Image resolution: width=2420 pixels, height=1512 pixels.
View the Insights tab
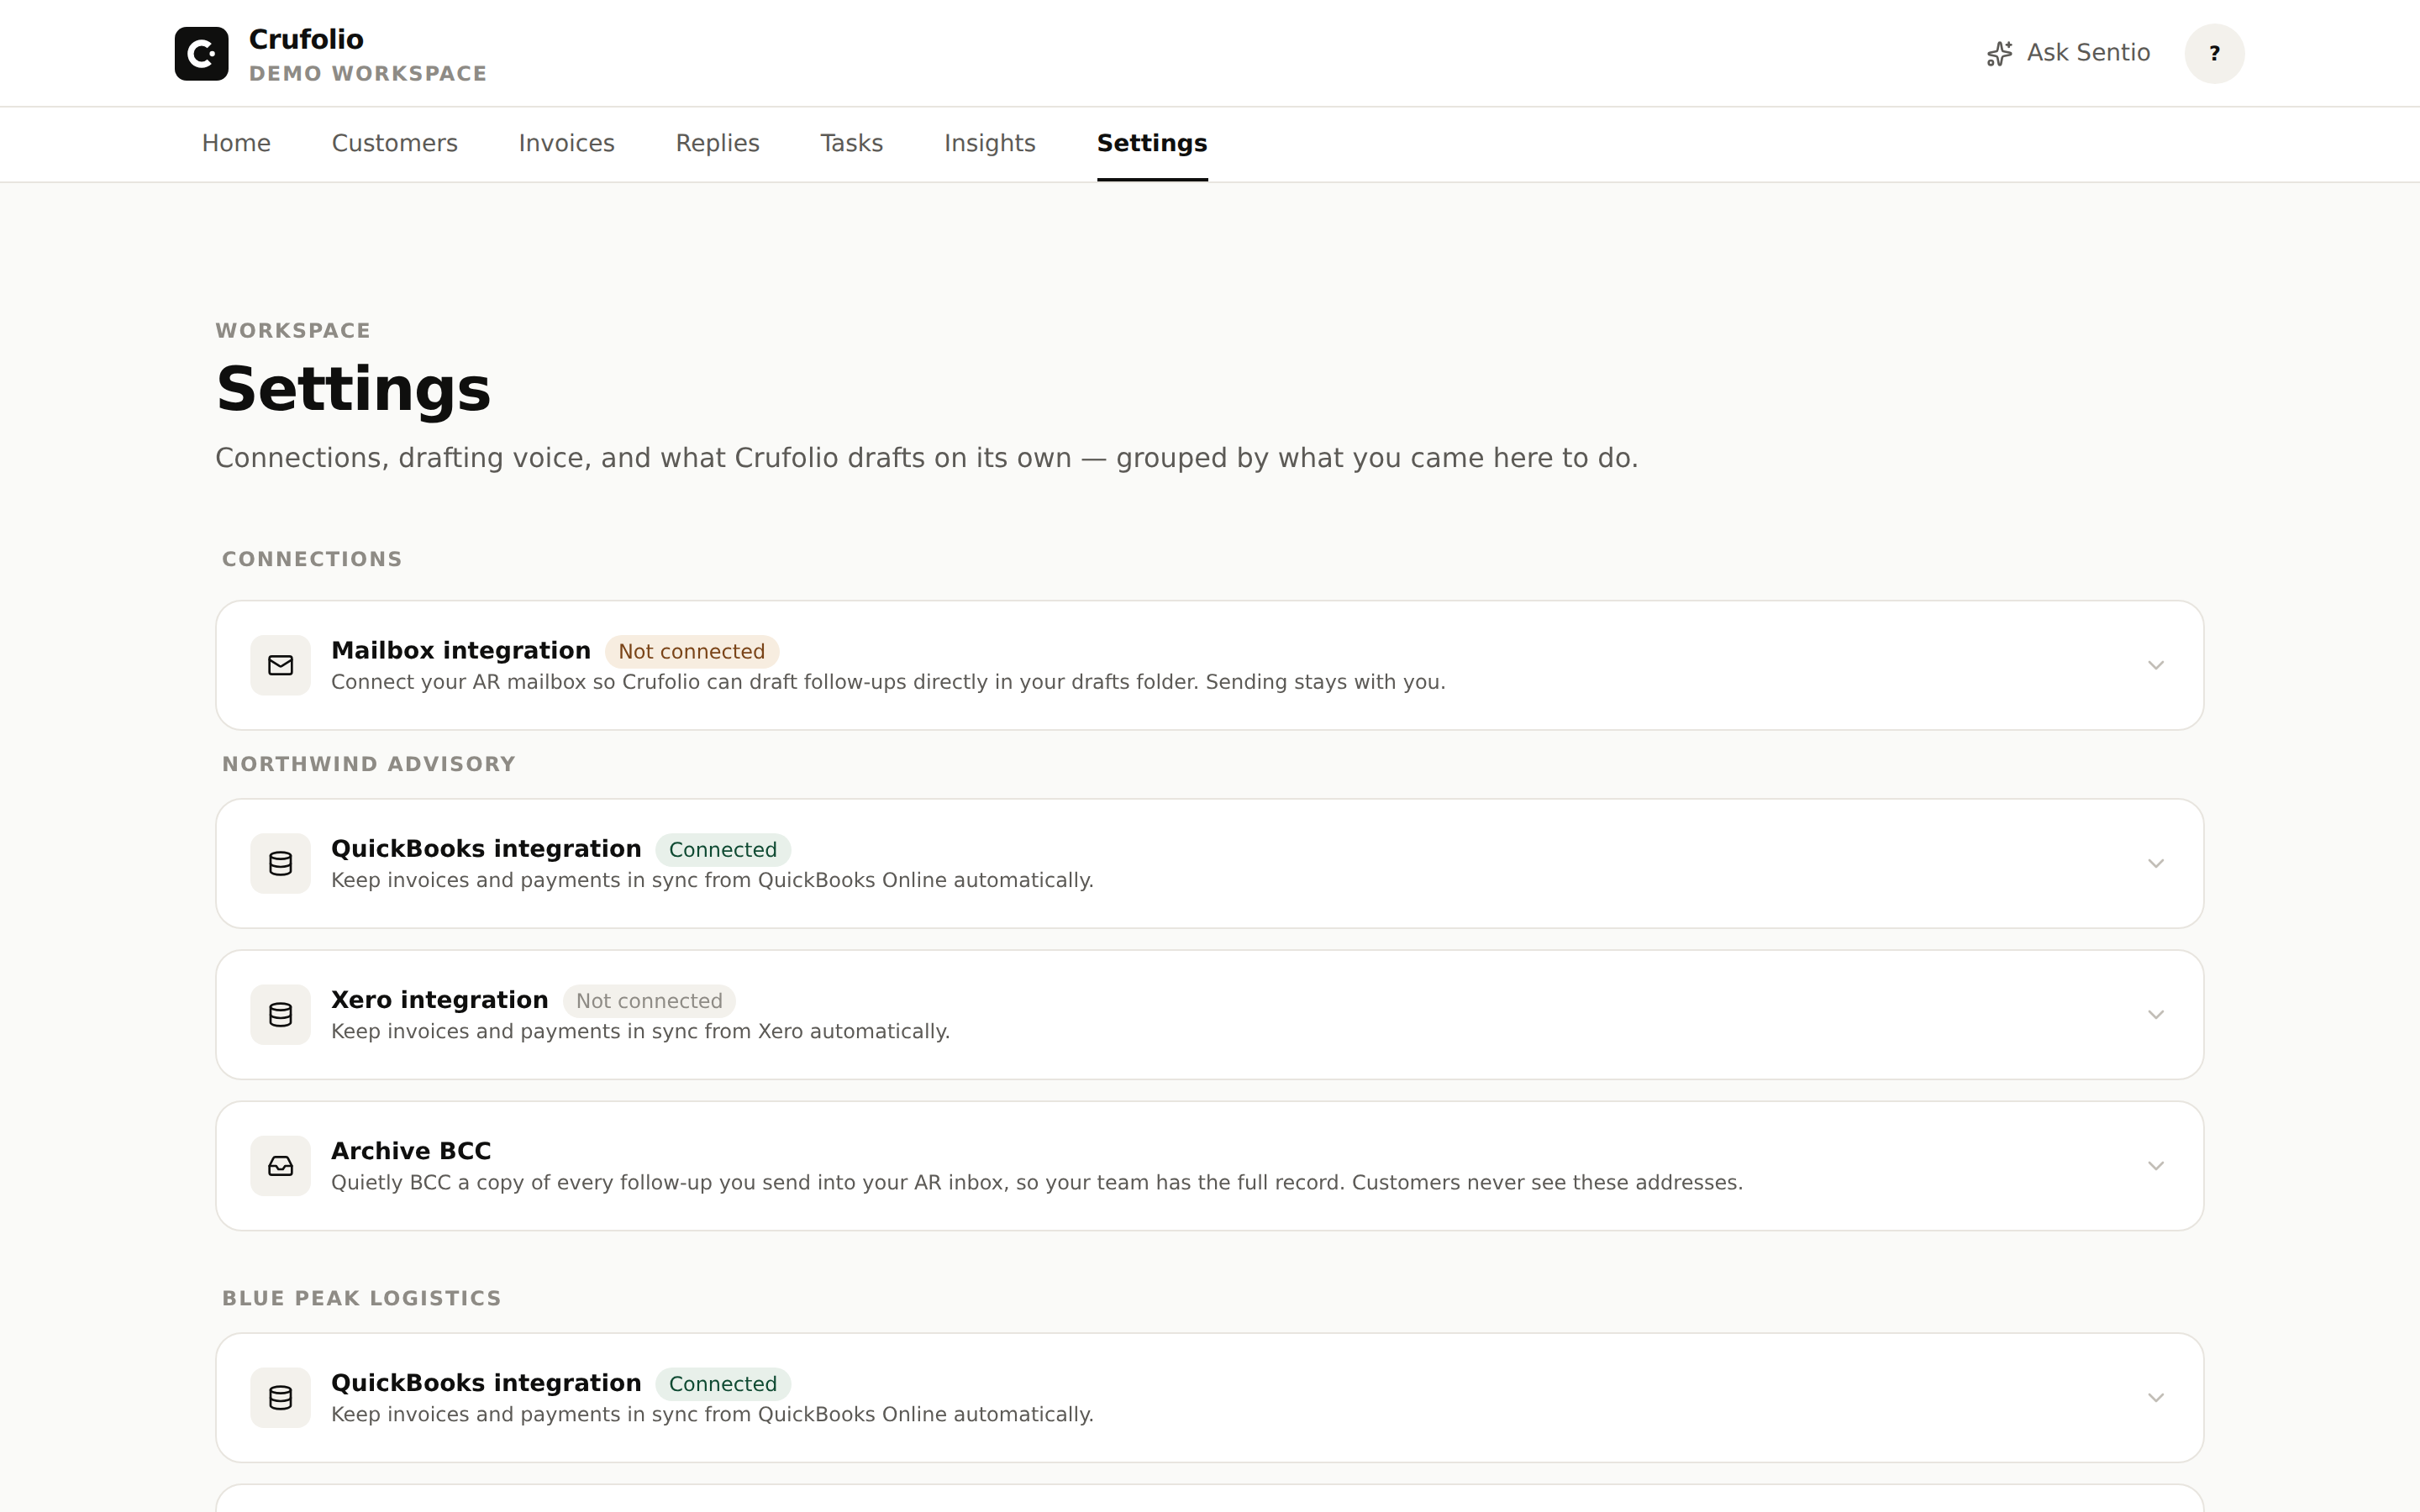(989, 143)
